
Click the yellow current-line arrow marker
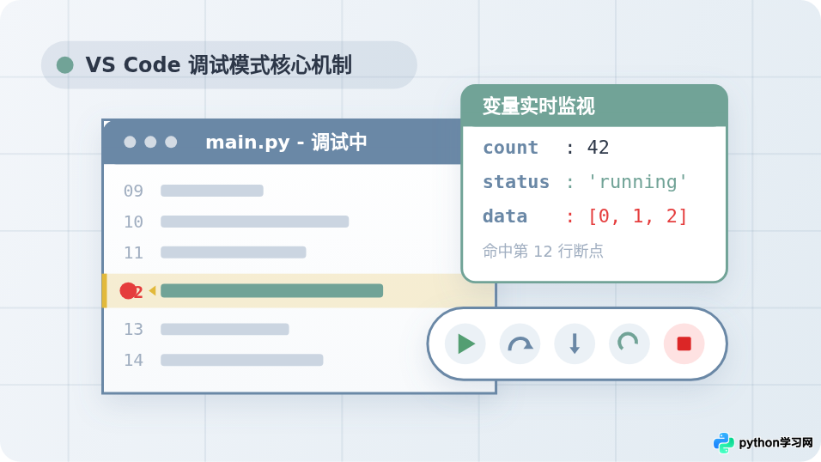coord(152,291)
